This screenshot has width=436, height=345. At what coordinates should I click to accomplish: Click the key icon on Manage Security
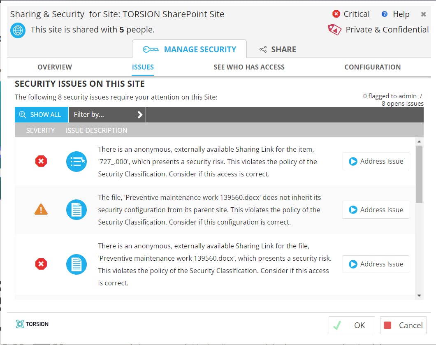pos(151,49)
